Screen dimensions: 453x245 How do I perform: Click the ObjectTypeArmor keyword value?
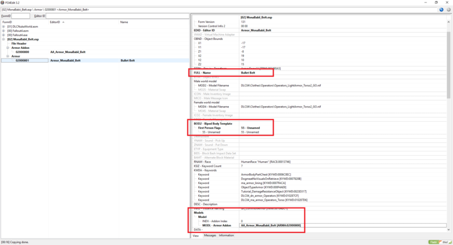pos(263,187)
